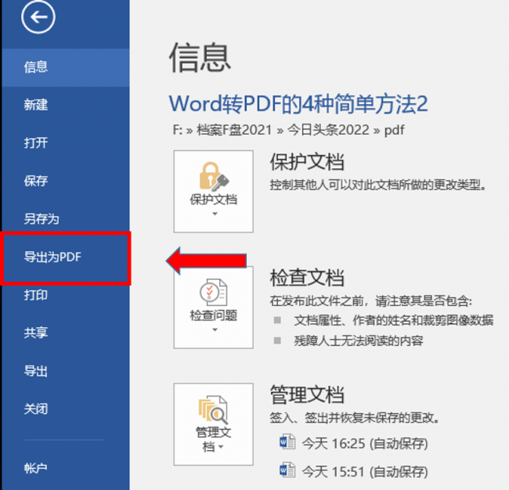Click Word icon beside 15:51 autosave
509x490 pixels.
tap(287, 470)
